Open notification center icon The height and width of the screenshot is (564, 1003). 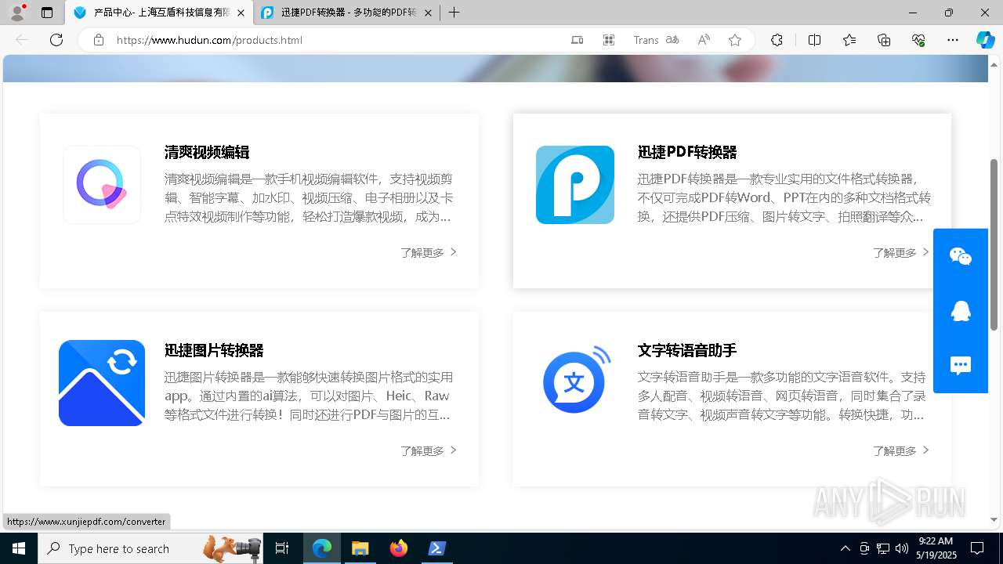977,548
